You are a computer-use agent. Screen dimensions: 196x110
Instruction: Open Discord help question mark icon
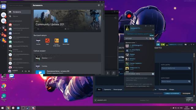pos(102,5)
